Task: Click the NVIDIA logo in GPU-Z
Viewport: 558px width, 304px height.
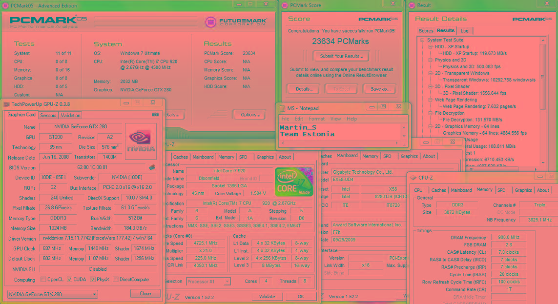Action: [141, 141]
